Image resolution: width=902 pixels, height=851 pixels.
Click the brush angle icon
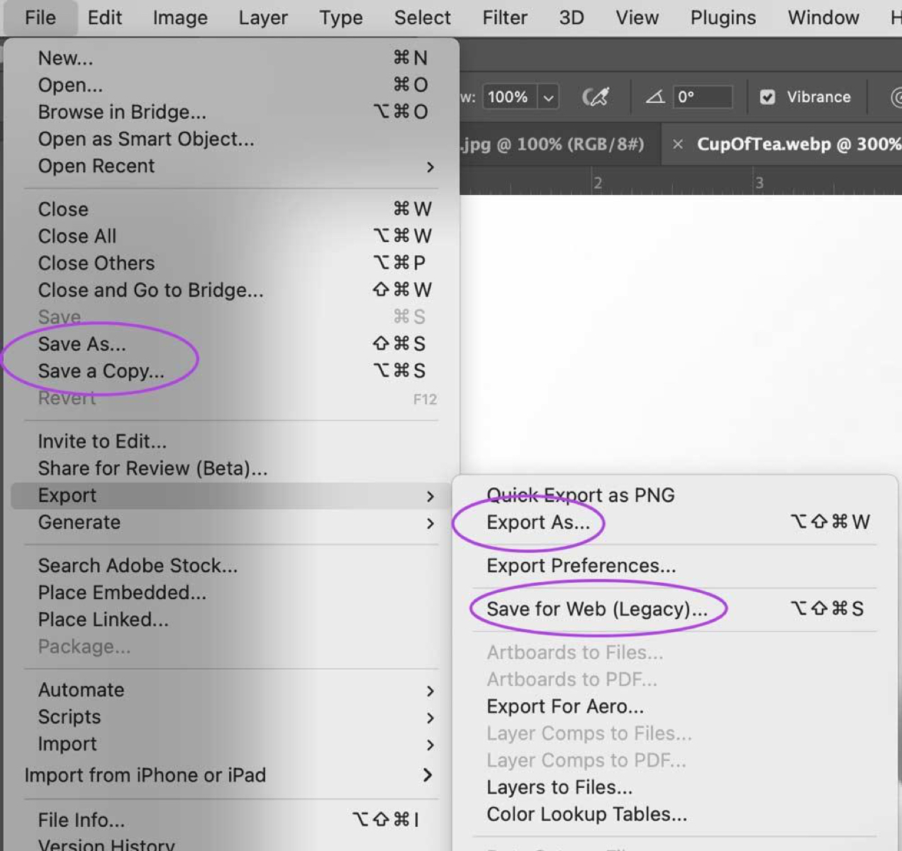pos(655,97)
